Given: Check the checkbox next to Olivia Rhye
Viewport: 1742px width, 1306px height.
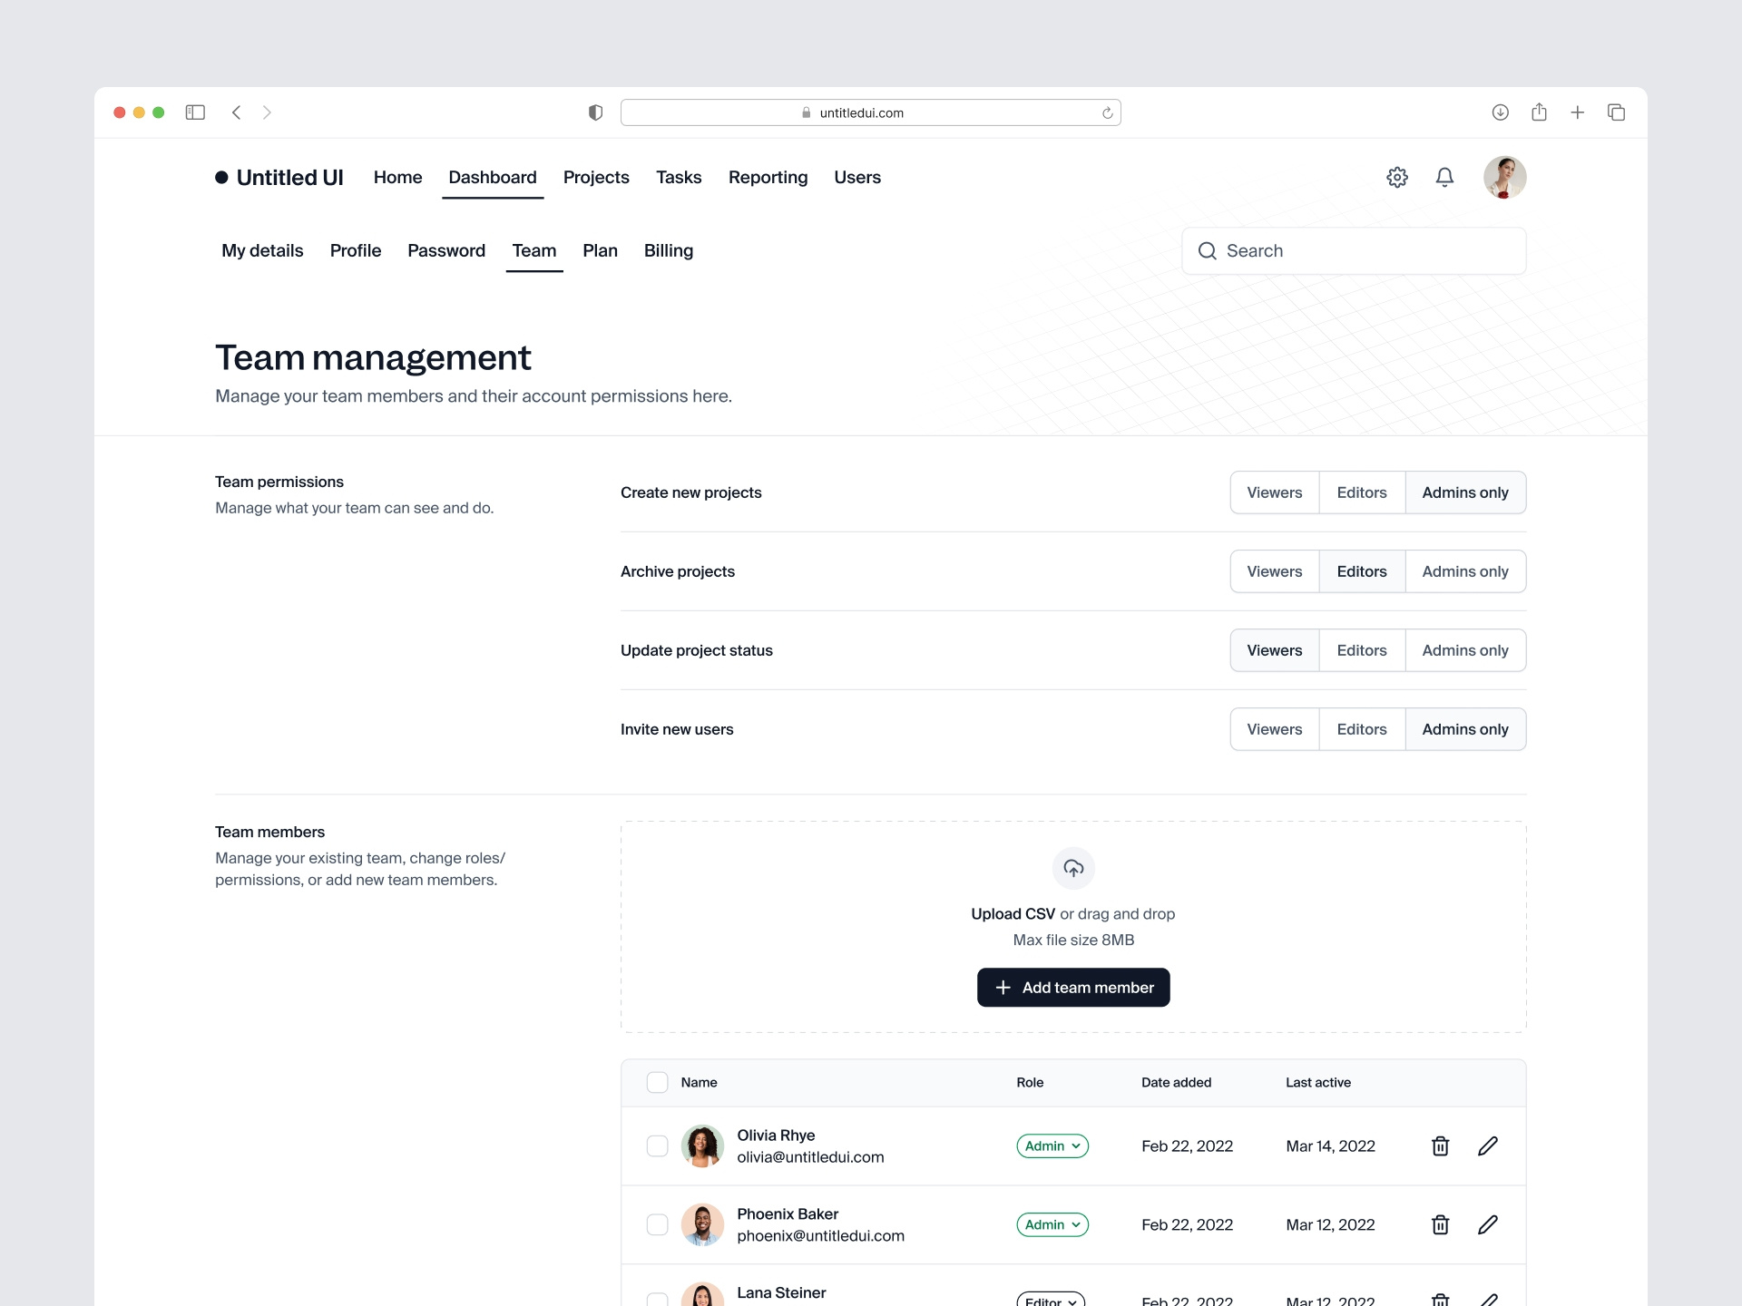Looking at the screenshot, I should click(657, 1145).
